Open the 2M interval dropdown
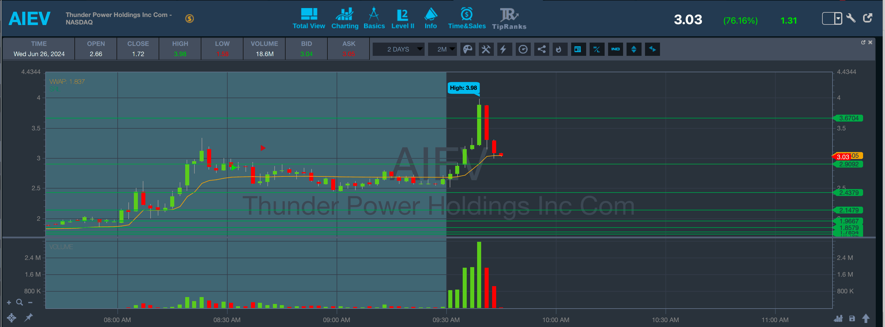This screenshot has height=327, width=885. point(442,49)
